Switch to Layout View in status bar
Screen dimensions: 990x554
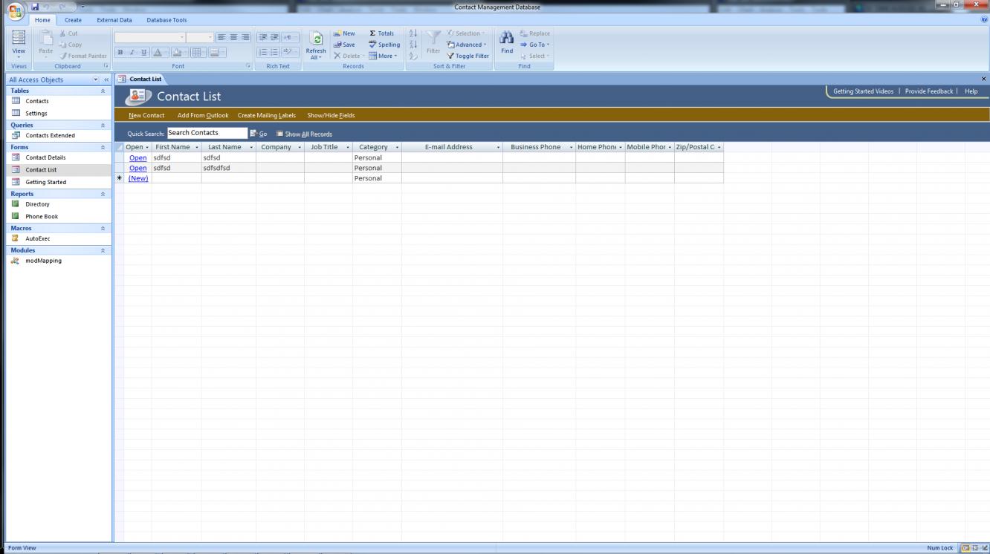point(974,548)
